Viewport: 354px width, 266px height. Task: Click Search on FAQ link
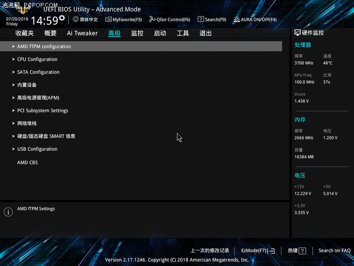point(334,250)
